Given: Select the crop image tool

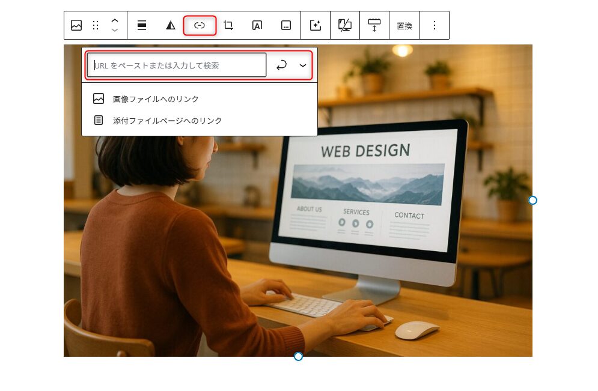Looking at the screenshot, I should (228, 26).
